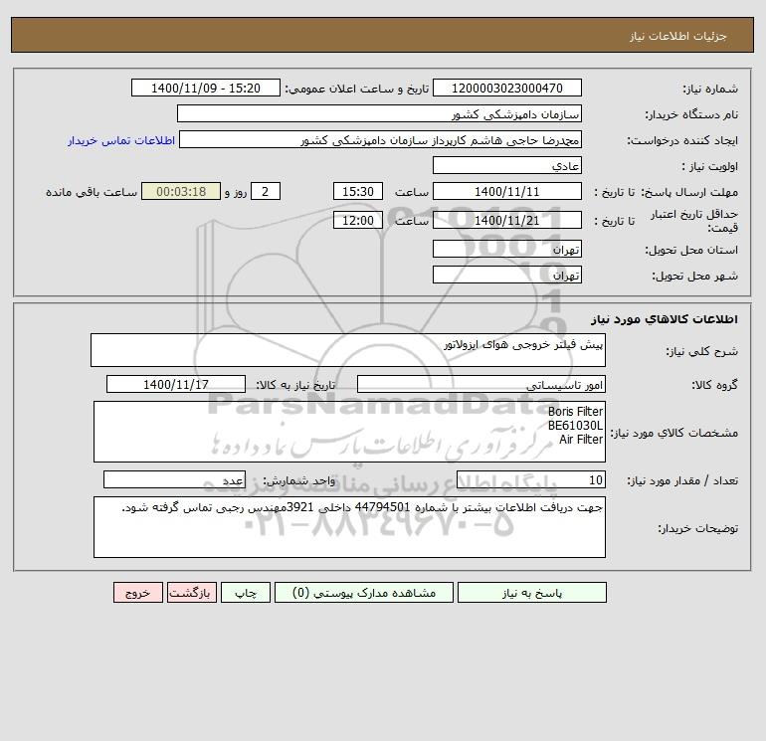The width and height of the screenshot is (766, 741).
Task: Click the label شماره نیاز
Action: pyautogui.click(x=710, y=89)
